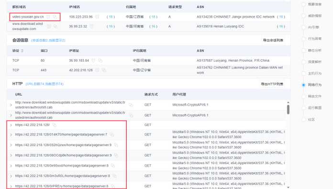This screenshot has height=189, width=333.
Task: Click the 导出会话列表 export button
Action: [273, 40]
